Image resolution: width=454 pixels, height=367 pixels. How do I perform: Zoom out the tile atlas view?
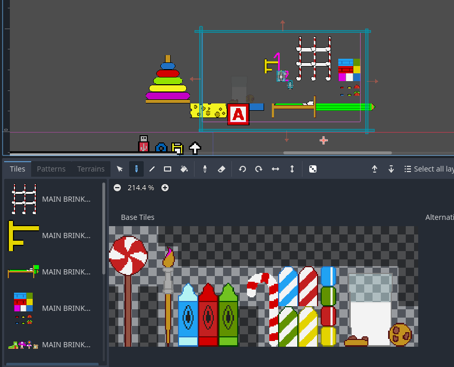pos(117,188)
